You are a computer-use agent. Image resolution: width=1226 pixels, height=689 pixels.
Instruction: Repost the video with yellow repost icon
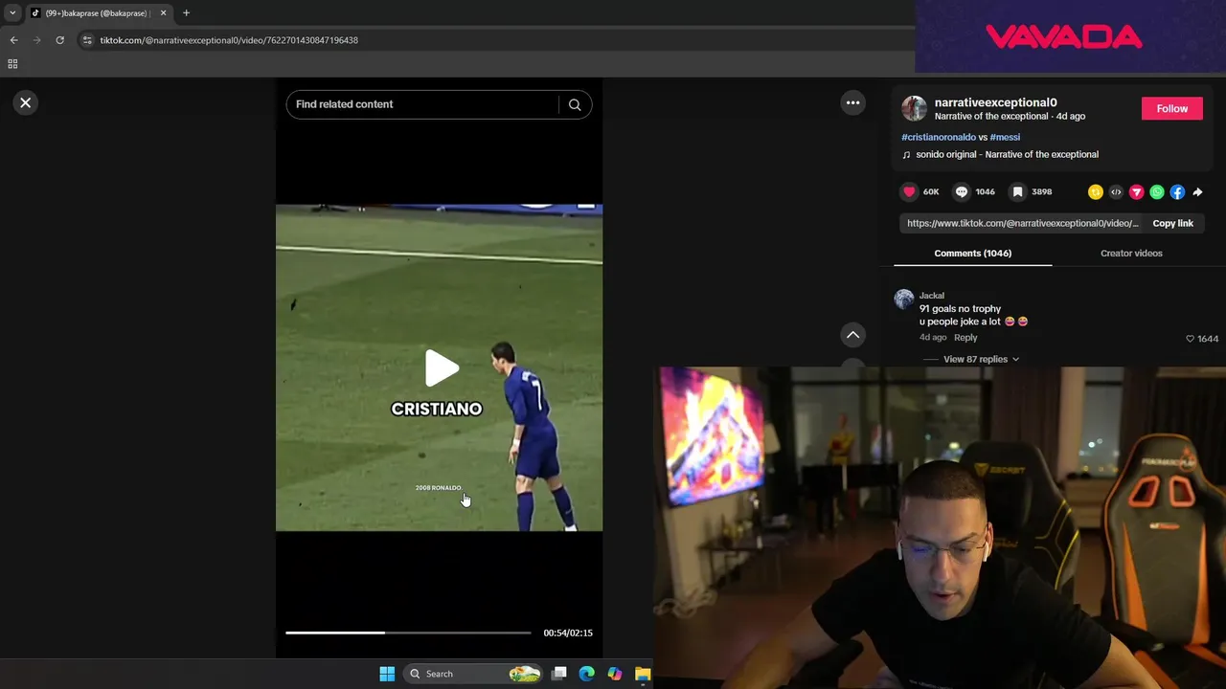pyautogui.click(x=1096, y=192)
